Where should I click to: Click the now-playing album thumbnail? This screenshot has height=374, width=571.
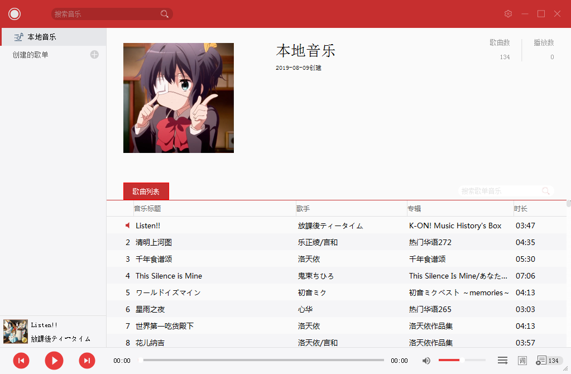click(15, 332)
